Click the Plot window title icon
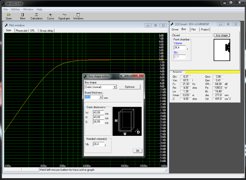The width and height of the screenshot is (246, 180). tap(6, 25)
